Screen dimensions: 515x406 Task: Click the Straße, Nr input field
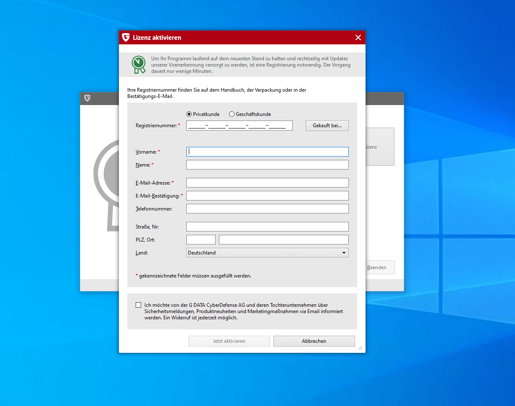point(267,227)
